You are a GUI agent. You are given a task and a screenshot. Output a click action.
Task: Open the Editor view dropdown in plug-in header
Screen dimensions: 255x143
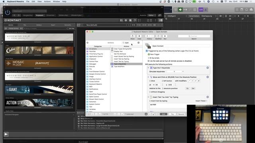click(x=152, y=15)
